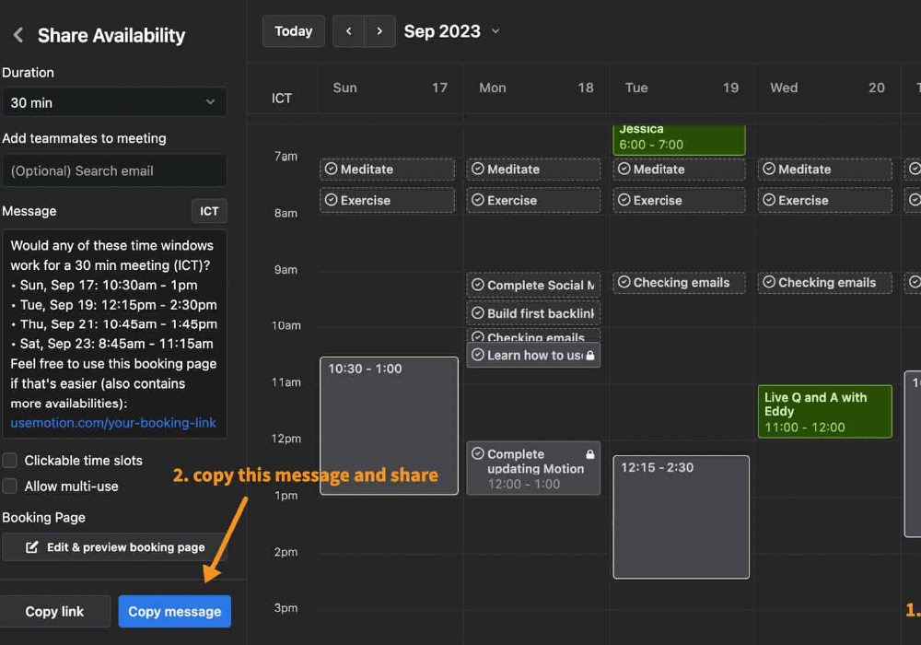Click check icon on Monday's Exercise task
Image resolution: width=921 pixels, height=645 pixels.
tap(477, 200)
